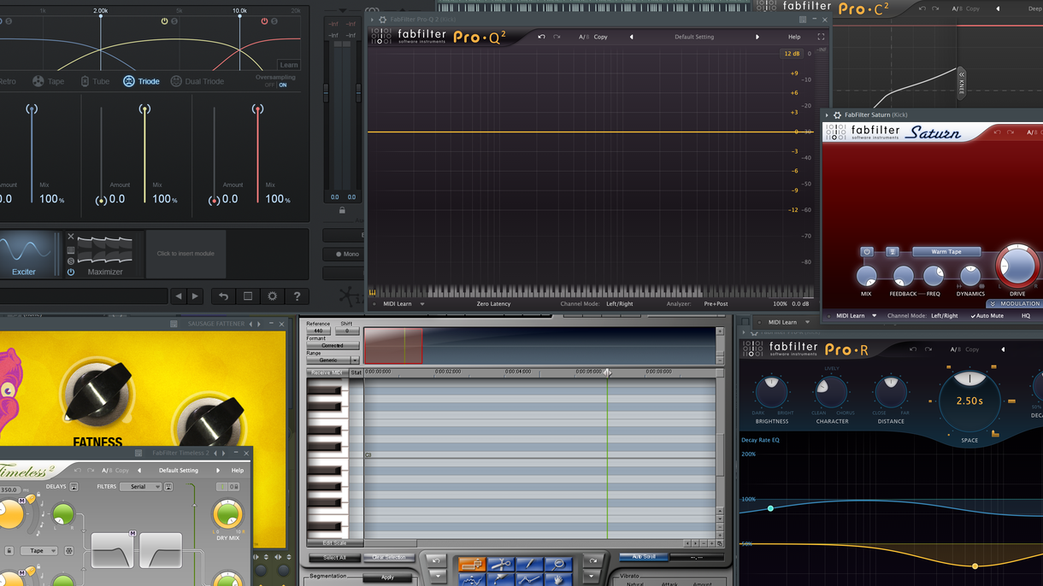Expand the Knee panel in Pro-C 2
The height and width of the screenshot is (586, 1043).
coord(961,82)
